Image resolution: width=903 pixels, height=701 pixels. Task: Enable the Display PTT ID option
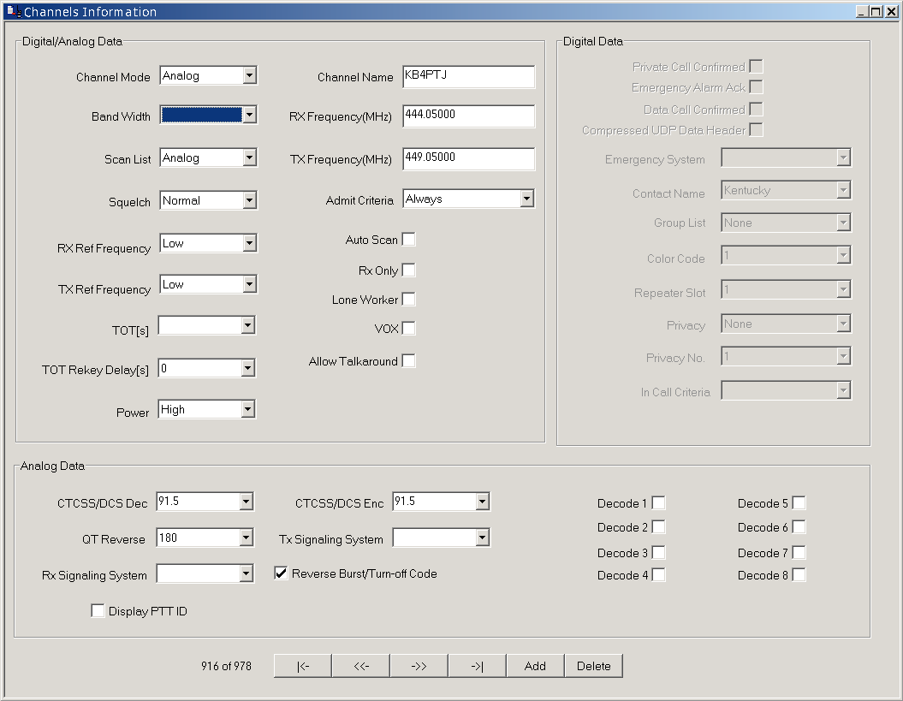pos(98,610)
